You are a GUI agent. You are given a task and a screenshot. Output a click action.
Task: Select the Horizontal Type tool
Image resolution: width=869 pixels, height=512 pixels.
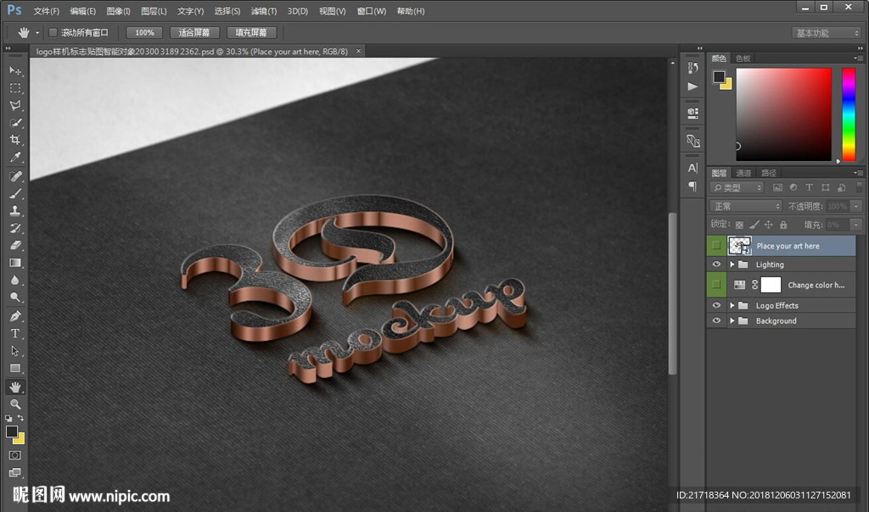pos(15,333)
